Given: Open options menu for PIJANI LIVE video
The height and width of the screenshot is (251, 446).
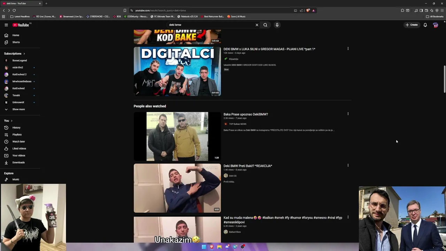Looking at the screenshot, I should (348, 49).
